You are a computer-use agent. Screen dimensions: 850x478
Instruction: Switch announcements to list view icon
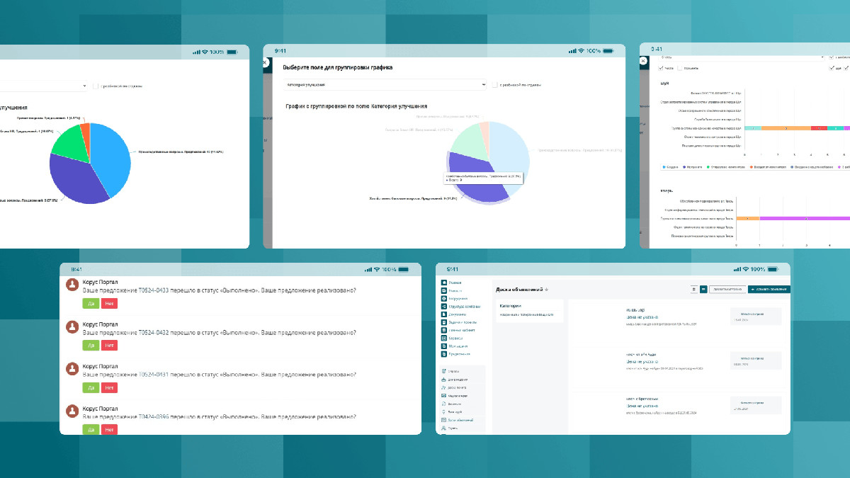[693, 289]
